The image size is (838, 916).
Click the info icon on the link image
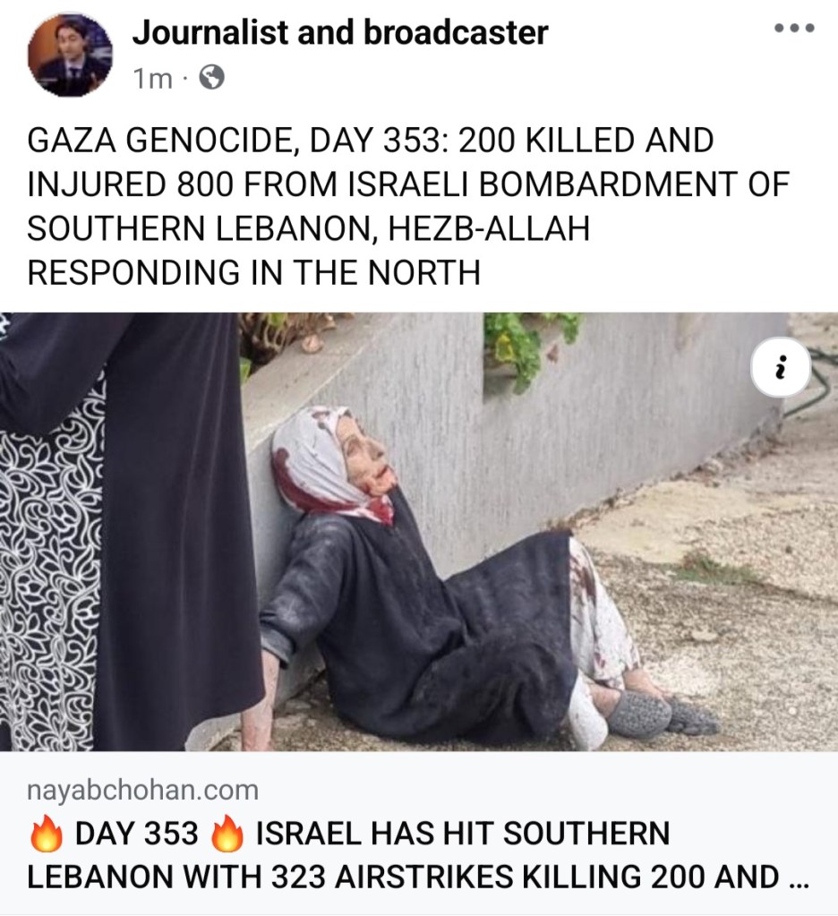[x=781, y=369]
